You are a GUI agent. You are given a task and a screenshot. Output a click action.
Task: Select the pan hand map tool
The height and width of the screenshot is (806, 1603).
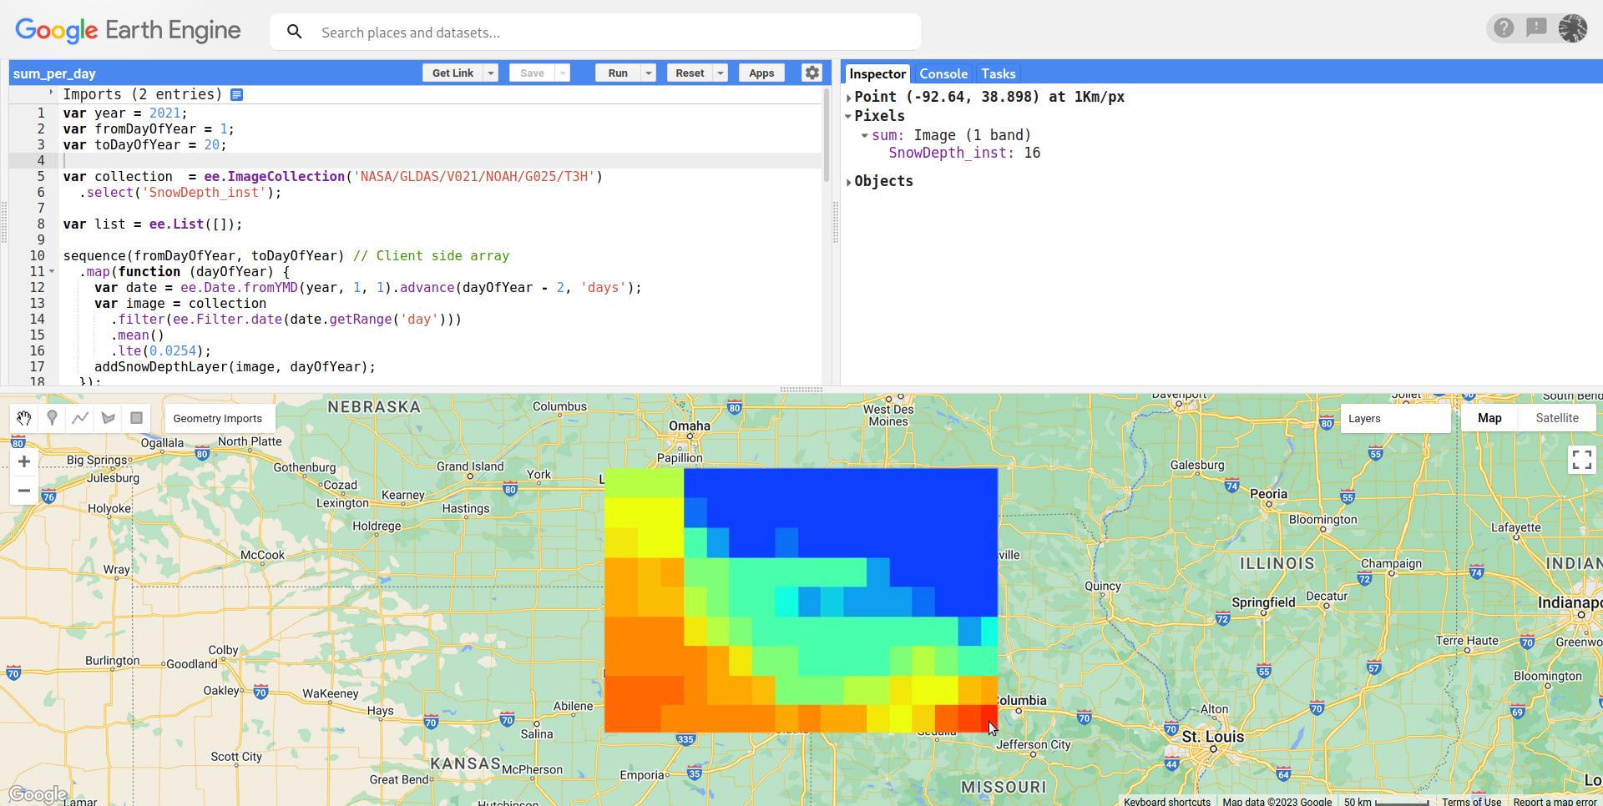[x=23, y=418]
